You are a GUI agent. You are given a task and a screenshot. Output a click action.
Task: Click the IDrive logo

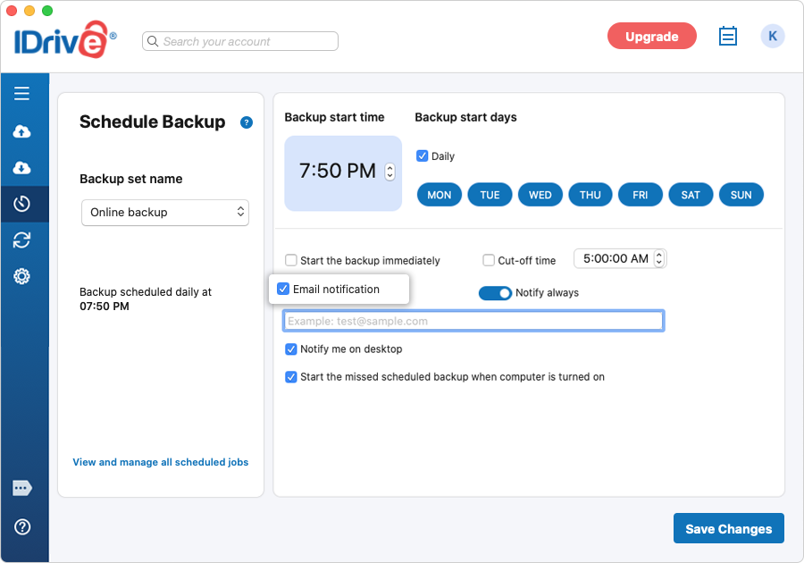pyautogui.click(x=65, y=39)
